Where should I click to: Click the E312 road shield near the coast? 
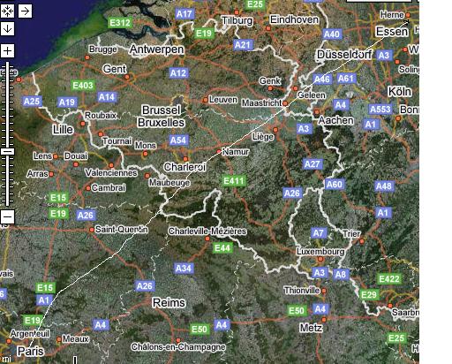(x=119, y=23)
